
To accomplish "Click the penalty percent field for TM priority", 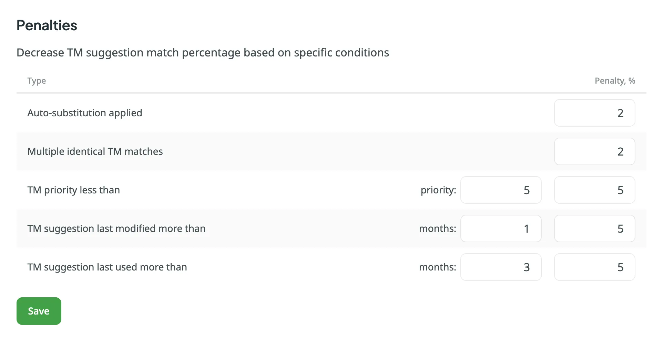I will (594, 190).
